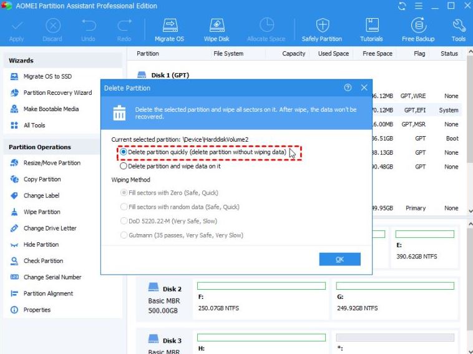
Task: Choose Fill sectors with Zero method
Action: pyautogui.click(x=124, y=192)
